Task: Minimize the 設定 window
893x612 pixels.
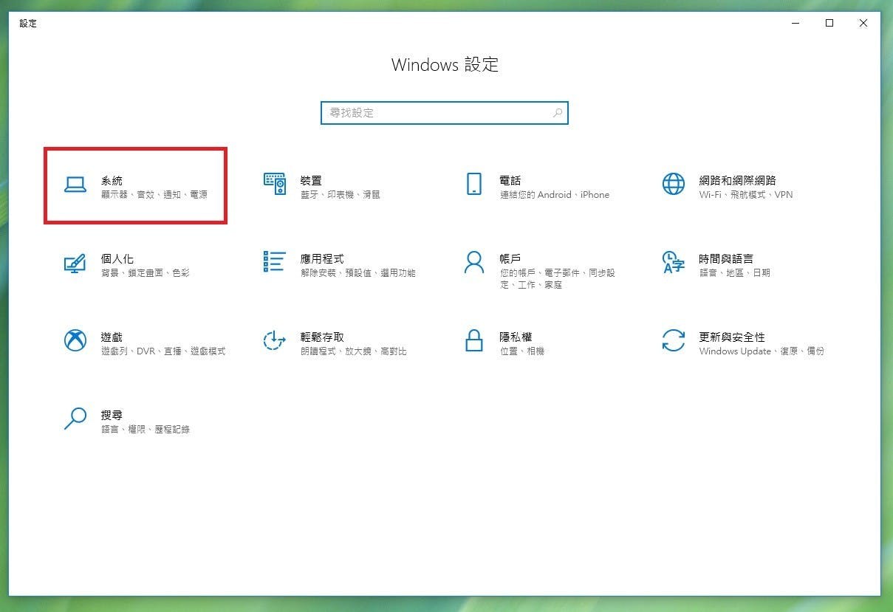Action: pyautogui.click(x=796, y=23)
